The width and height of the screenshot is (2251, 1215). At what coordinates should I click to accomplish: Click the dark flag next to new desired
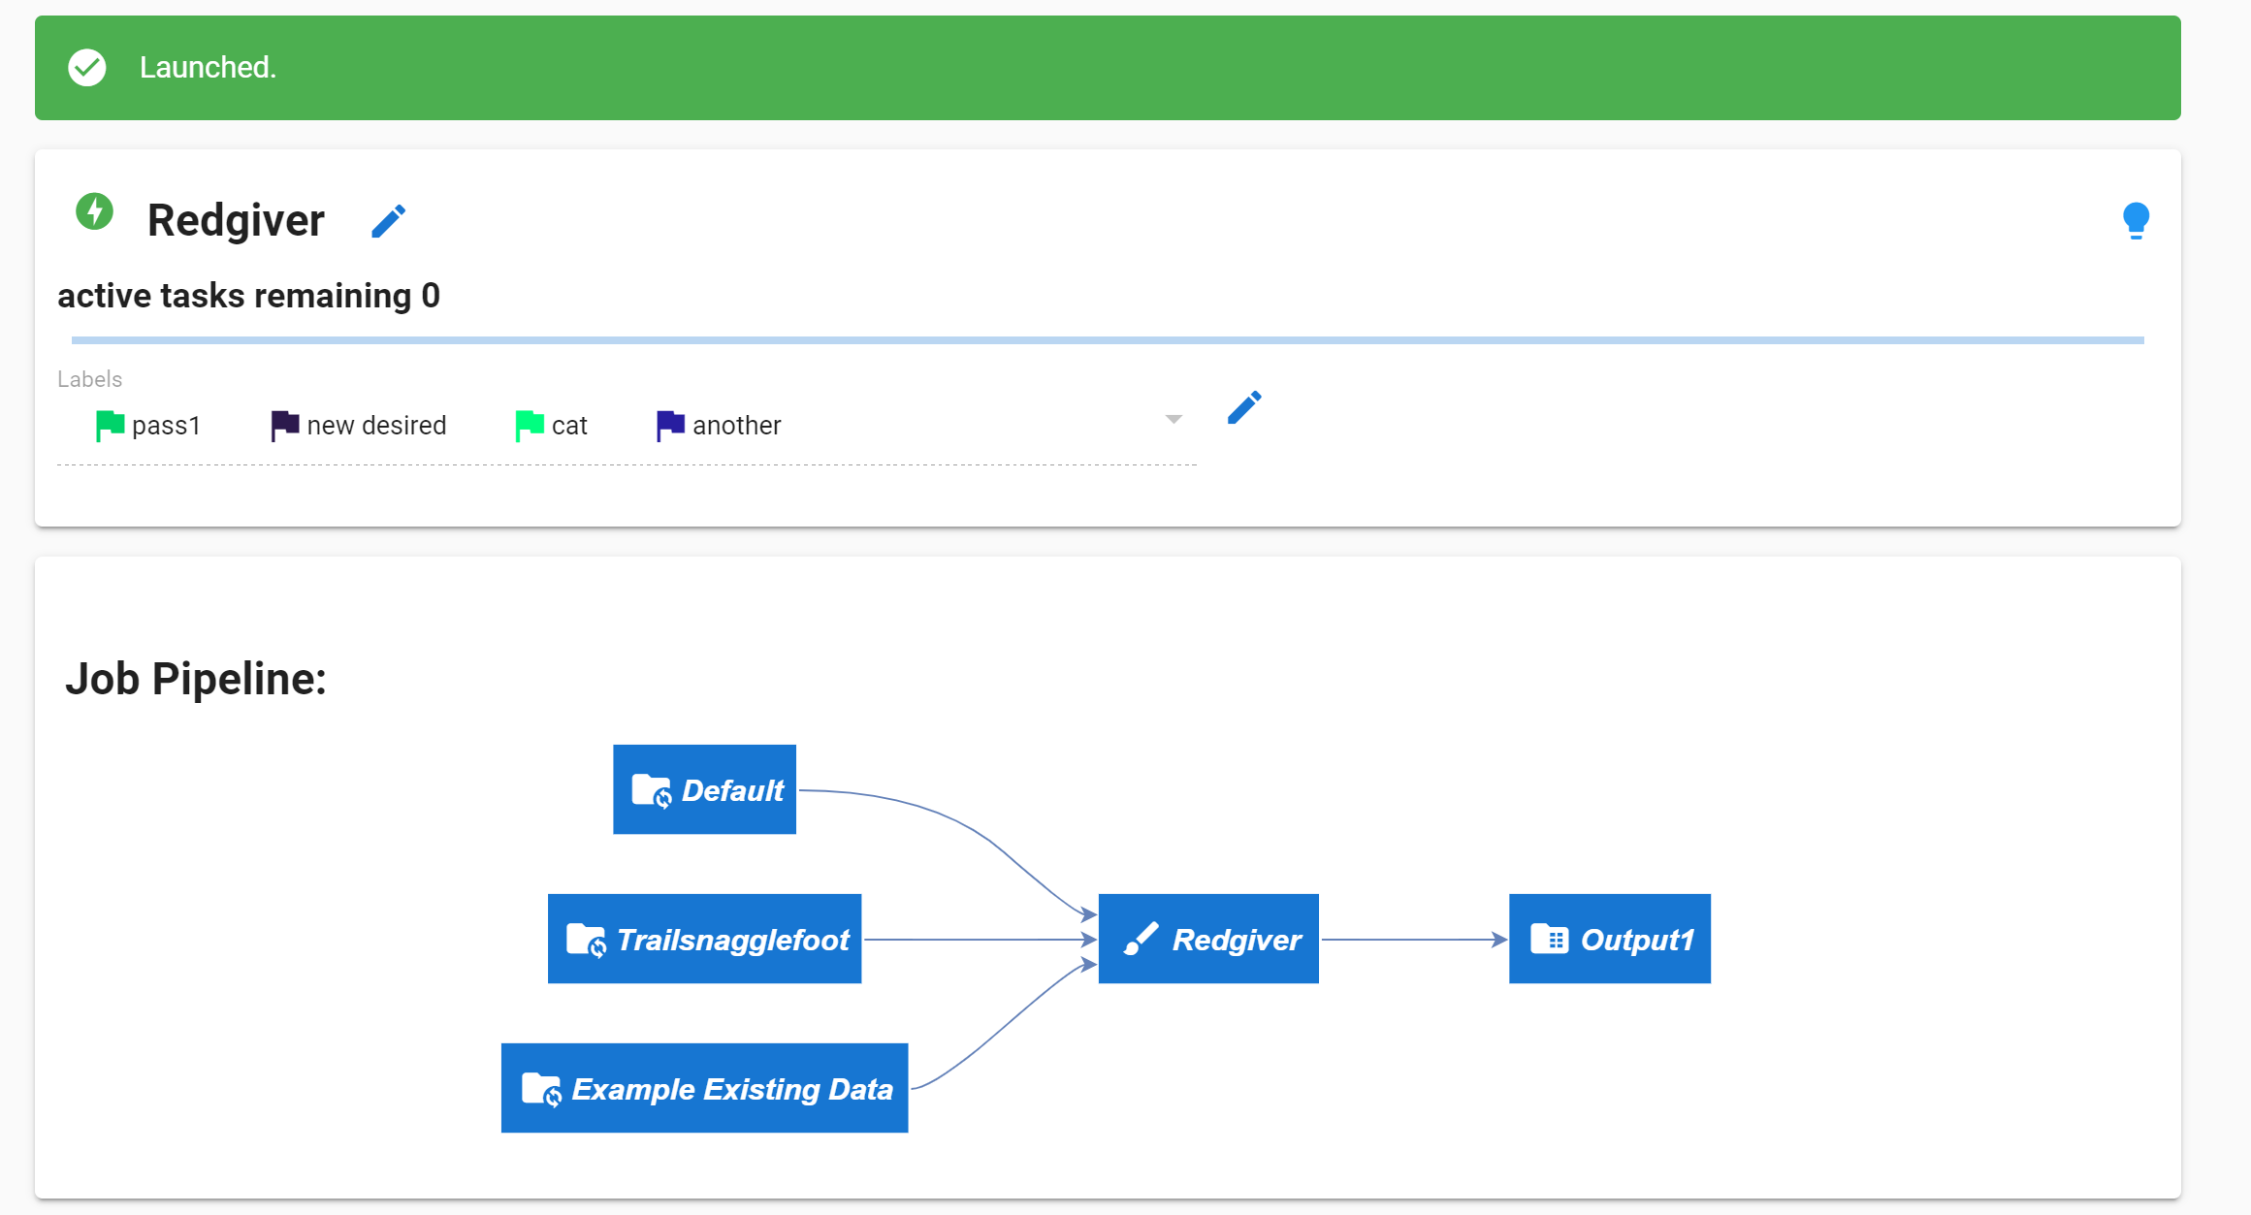click(x=284, y=425)
